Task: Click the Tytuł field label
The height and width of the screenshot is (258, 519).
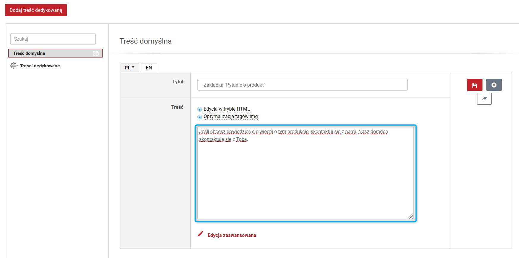Action: (178, 82)
